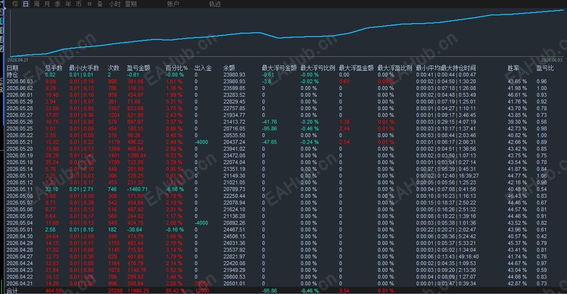Screen dimensions: 567x294
Task: Click the date cell 2026.05.01
Action: coord(20,230)
